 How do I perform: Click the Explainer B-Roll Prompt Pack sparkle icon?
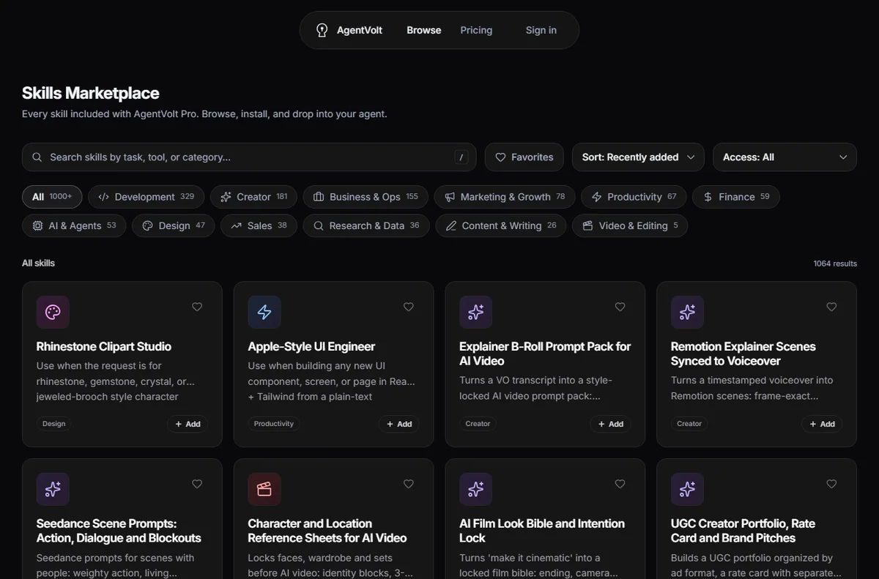pyautogui.click(x=476, y=313)
